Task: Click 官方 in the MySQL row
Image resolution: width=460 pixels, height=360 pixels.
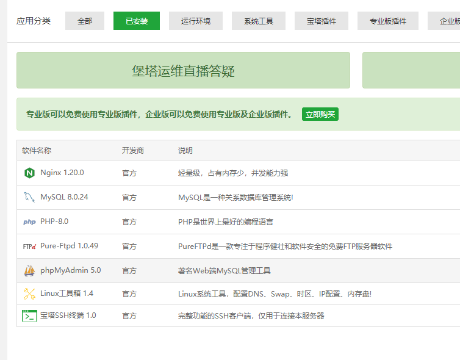Action: point(129,198)
